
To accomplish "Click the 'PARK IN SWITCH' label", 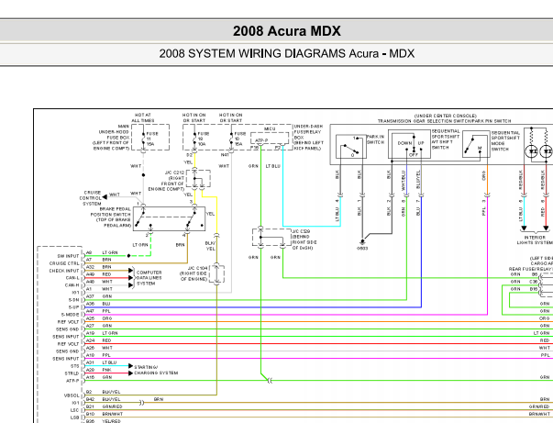I will point(375,139).
